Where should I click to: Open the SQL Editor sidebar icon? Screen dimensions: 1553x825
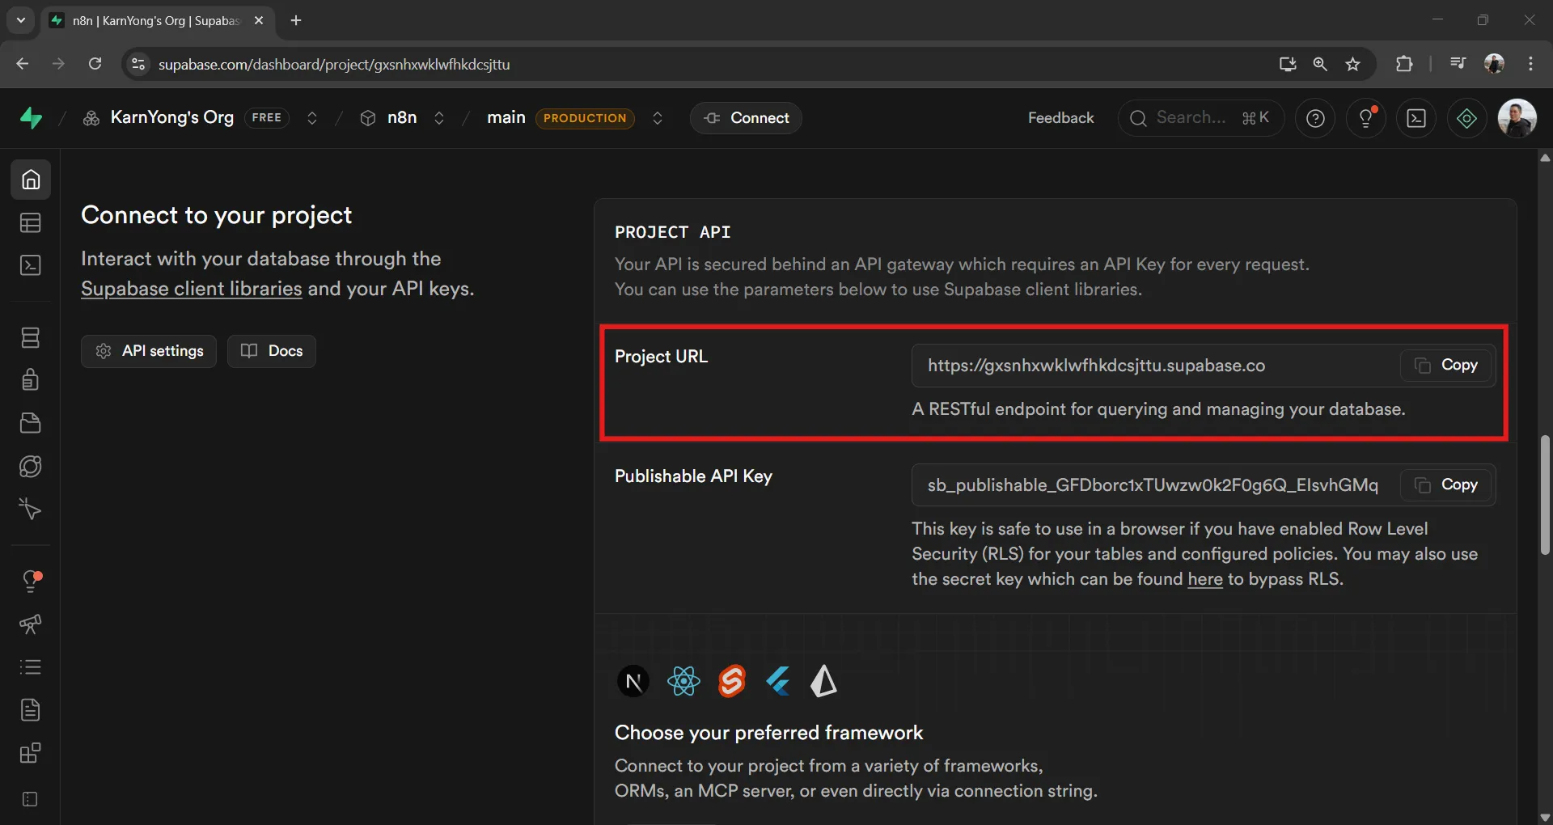pyautogui.click(x=31, y=266)
